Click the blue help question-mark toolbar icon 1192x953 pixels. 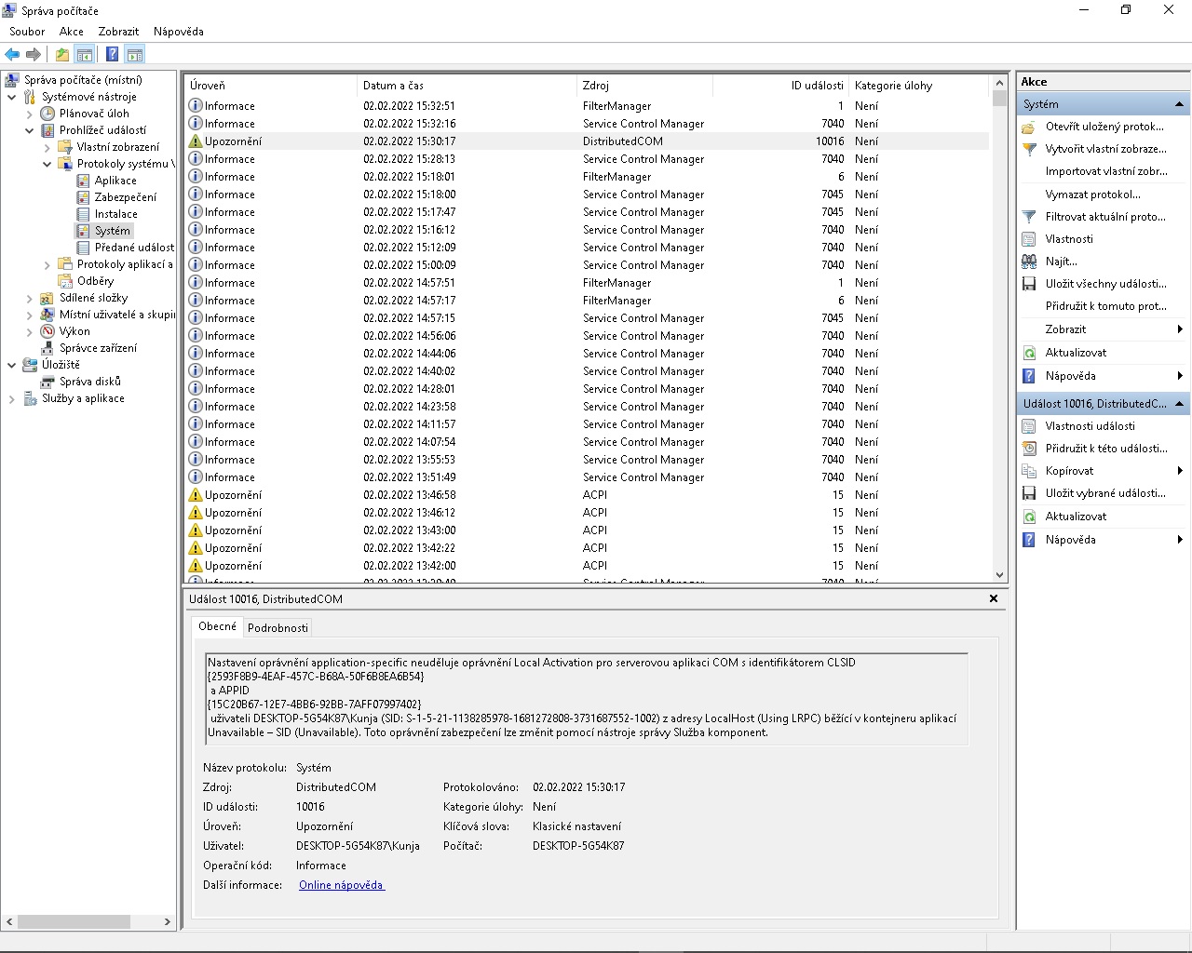(112, 55)
